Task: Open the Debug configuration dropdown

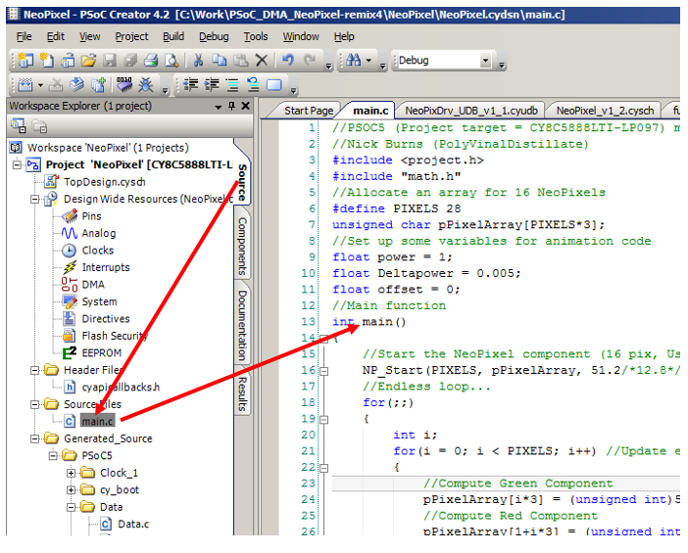Action: point(485,61)
